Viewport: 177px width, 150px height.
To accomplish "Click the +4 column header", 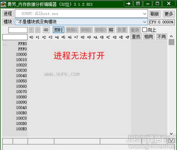I will 57,37.
